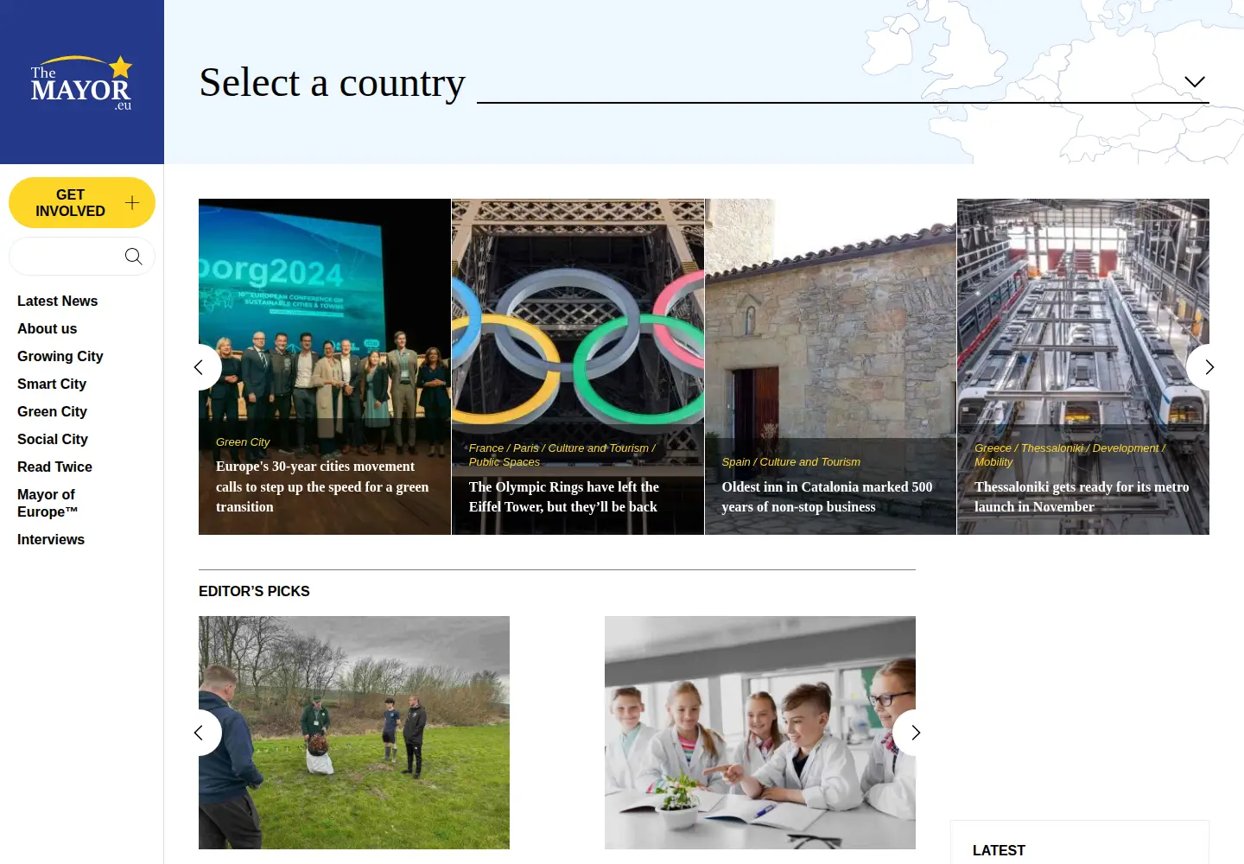Viewport: 1244px width, 864px height.
Task: Click Spain / Culture and Tourism tag
Action: 791,461
